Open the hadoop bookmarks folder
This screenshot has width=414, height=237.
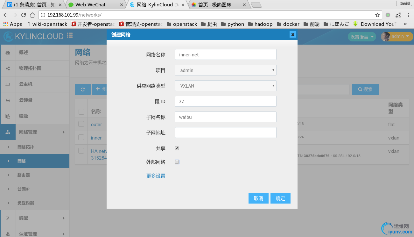260,24
